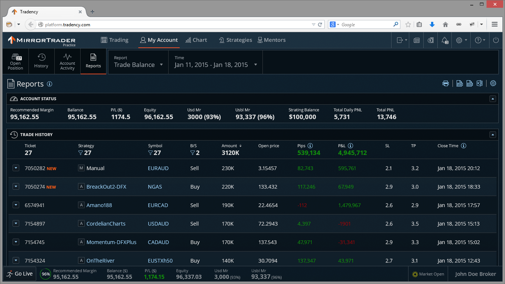
Task: Open BreackOut2-DFX strategy link
Action: pos(106,187)
